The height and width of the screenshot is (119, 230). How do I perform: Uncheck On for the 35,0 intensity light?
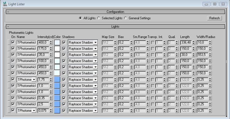(x=13, y=55)
